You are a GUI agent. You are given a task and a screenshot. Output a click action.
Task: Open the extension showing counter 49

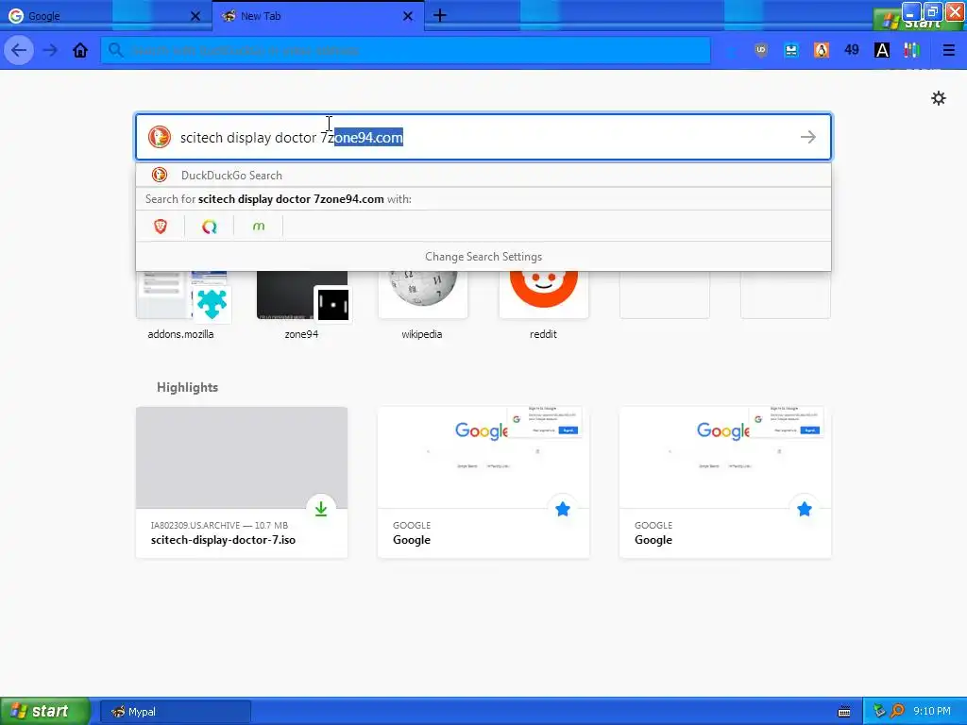pos(852,50)
